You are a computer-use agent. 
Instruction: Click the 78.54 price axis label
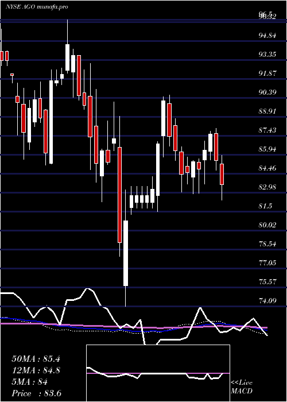point(267,244)
